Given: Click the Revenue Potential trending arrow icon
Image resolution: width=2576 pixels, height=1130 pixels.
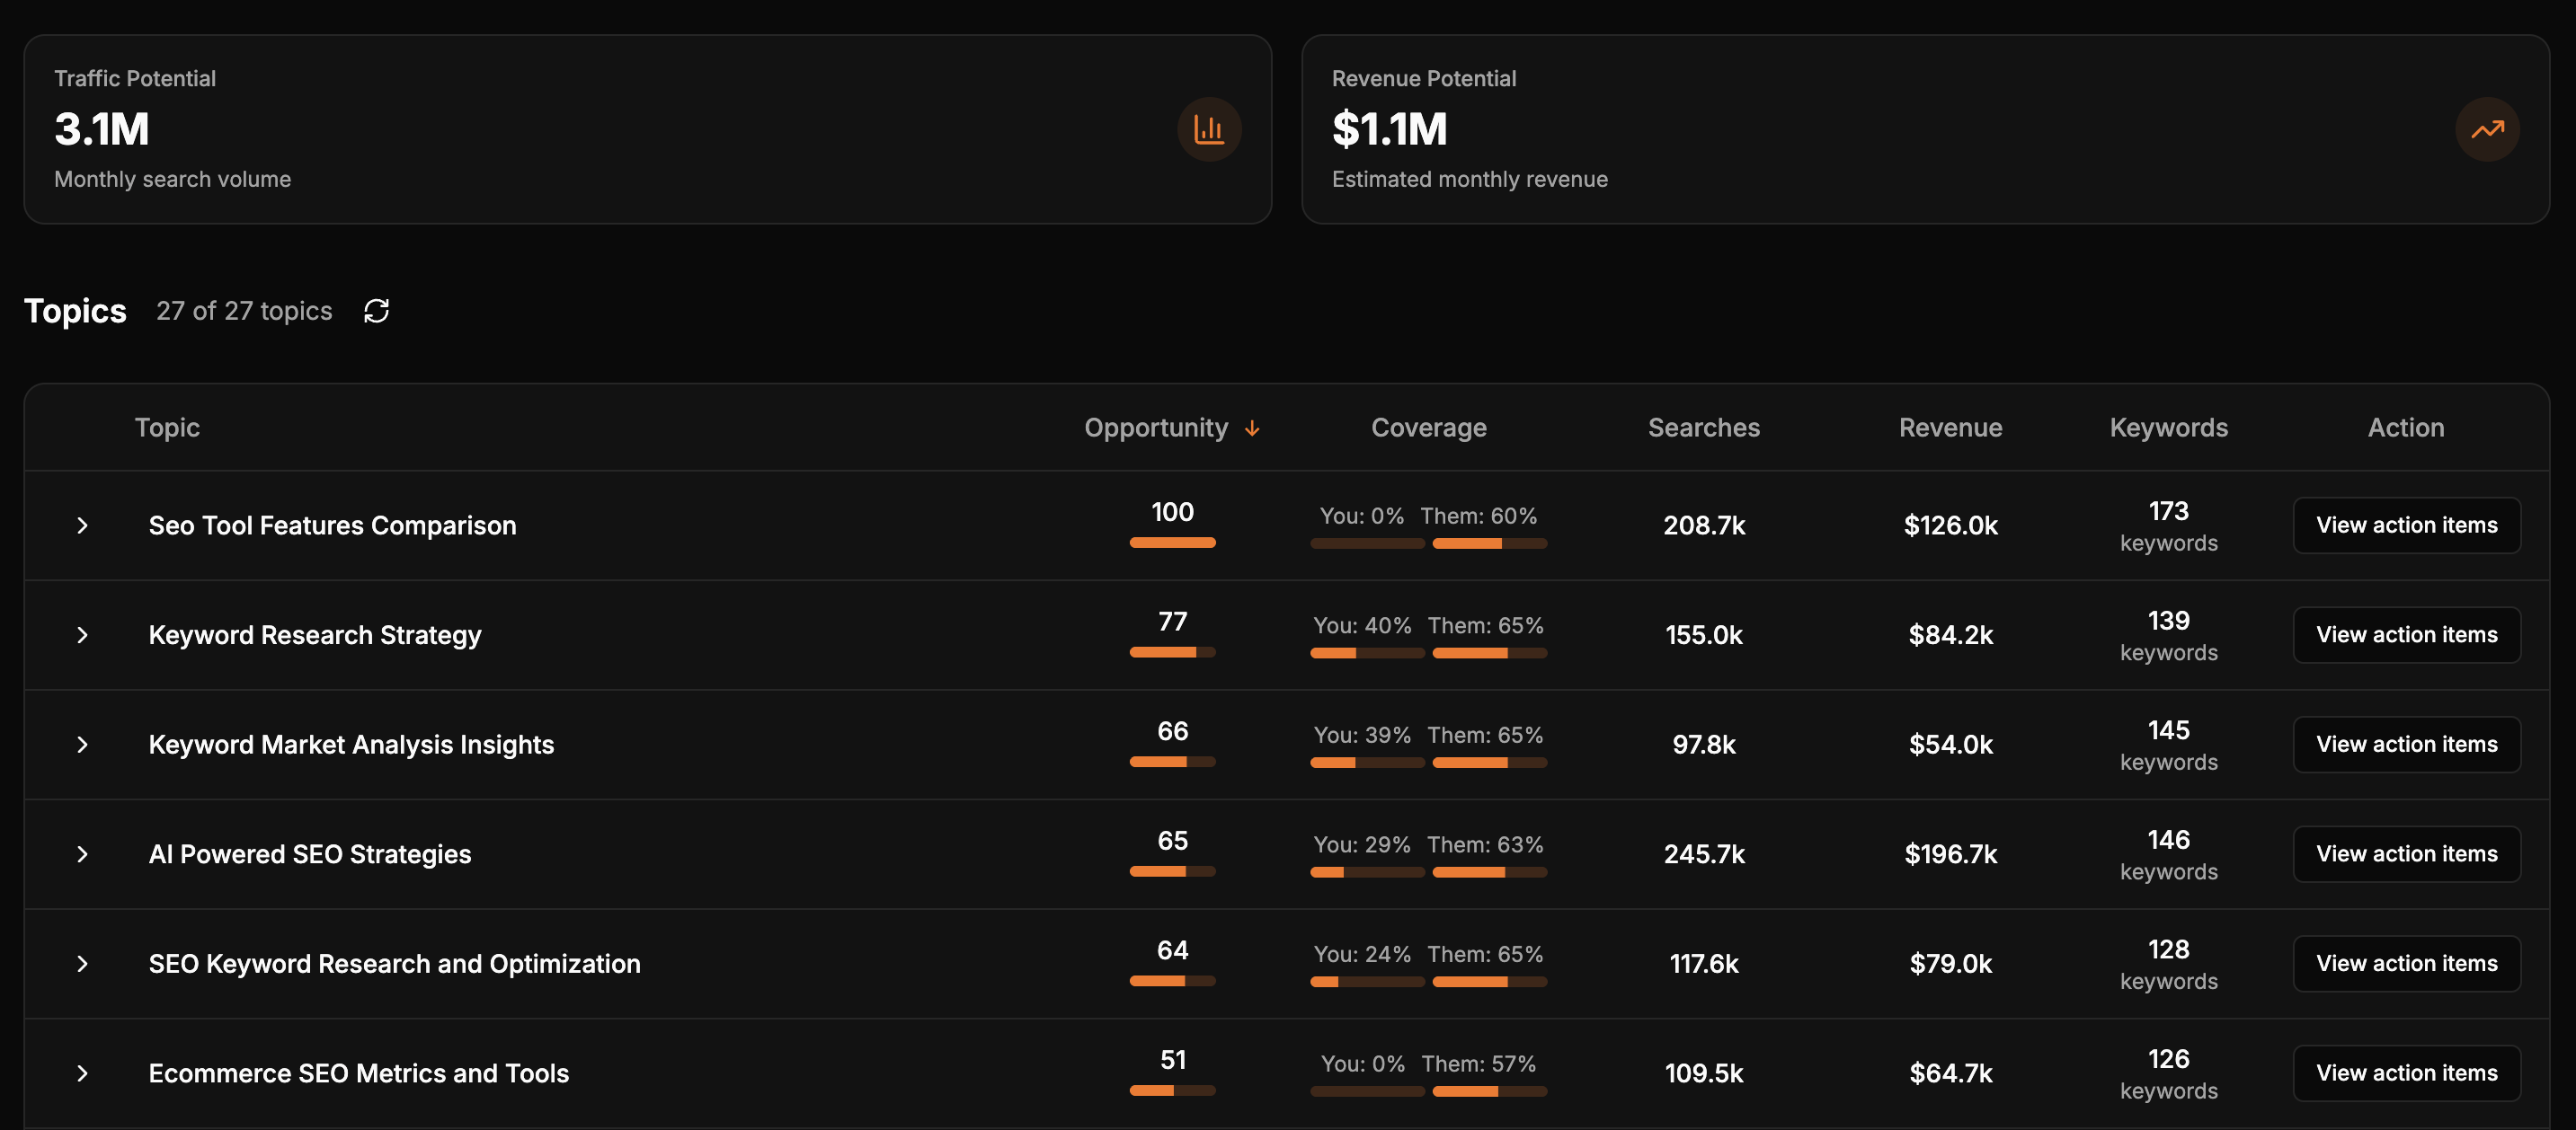Looking at the screenshot, I should tap(2487, 128).
